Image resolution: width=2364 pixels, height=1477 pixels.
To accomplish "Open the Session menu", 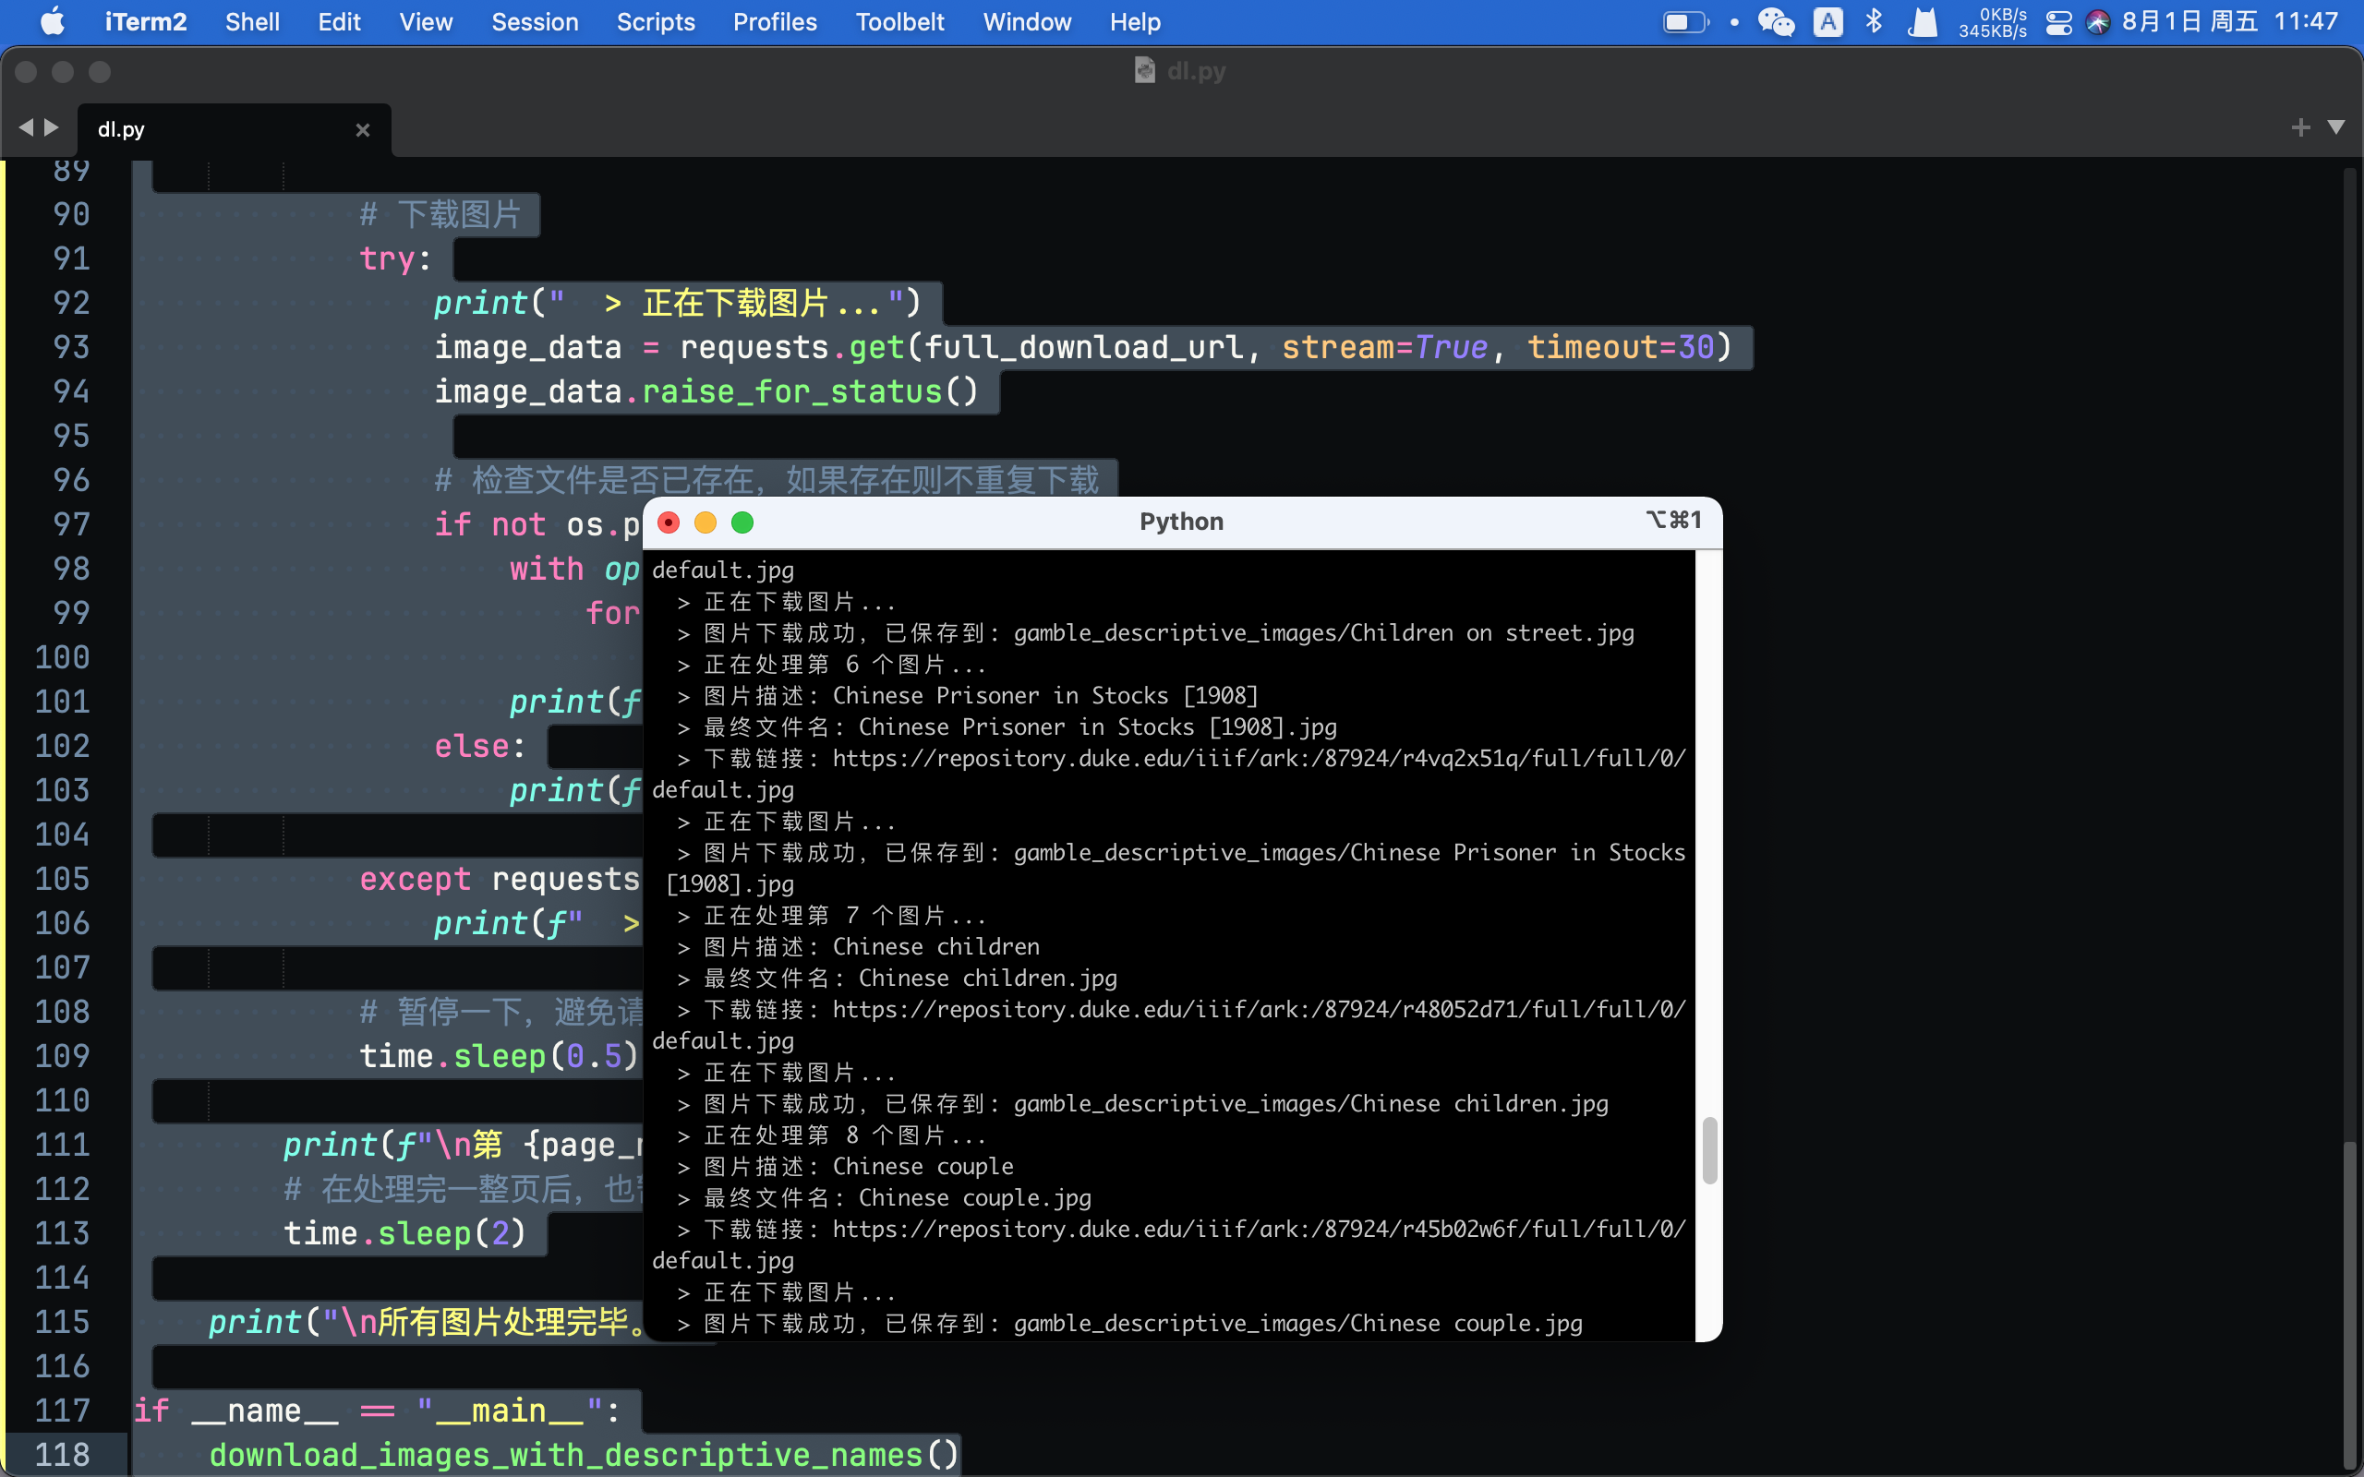I will (x=535, y=21).
